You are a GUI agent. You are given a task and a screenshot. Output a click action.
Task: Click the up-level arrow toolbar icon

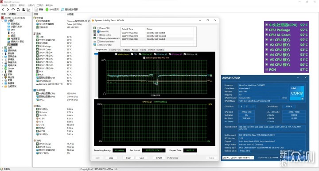pos(13,9)
